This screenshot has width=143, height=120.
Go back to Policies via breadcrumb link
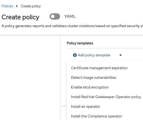click(7, 6)
